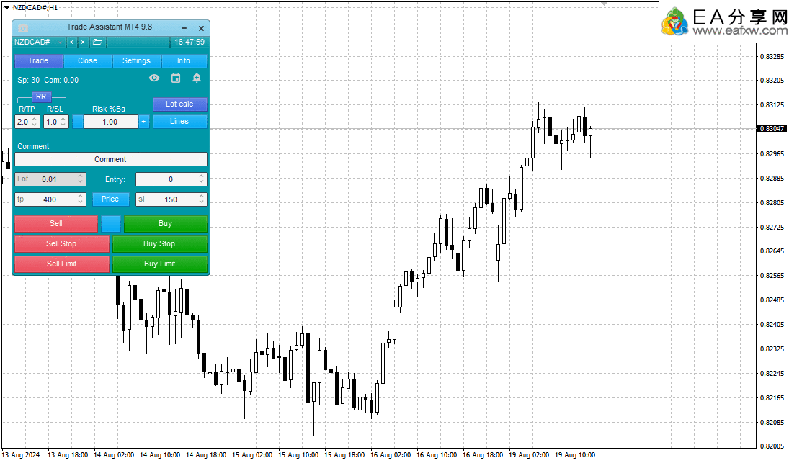Click the bell alert icon
This screenshot has height=463, width=789.
tap(197, 78)
